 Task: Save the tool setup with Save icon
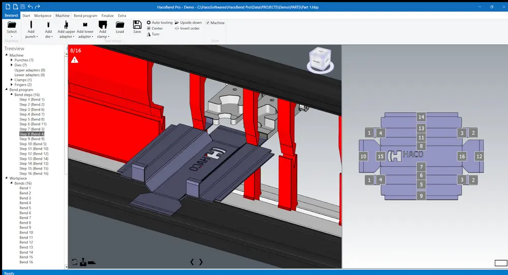pos(137,25)
